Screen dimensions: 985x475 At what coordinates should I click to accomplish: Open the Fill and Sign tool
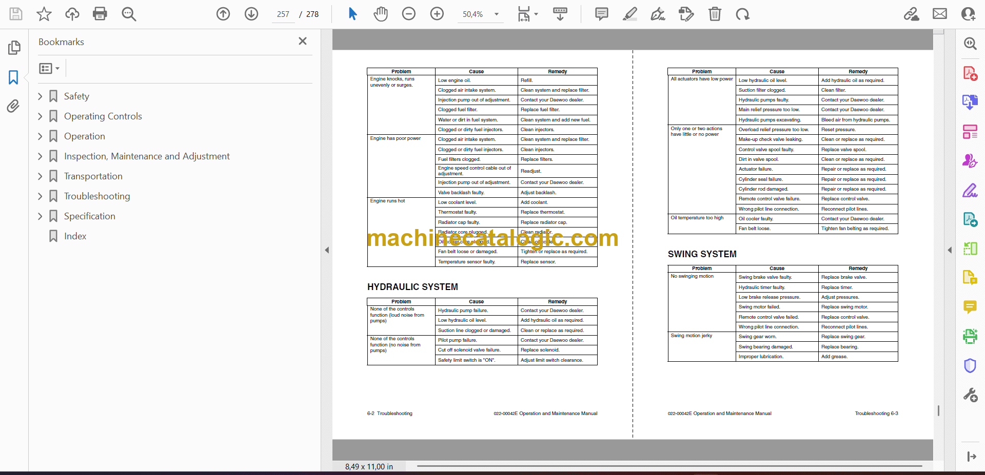pos(970,191)
